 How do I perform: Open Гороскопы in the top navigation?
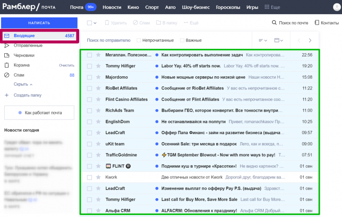pyautogui.click(x=228, y=7)
